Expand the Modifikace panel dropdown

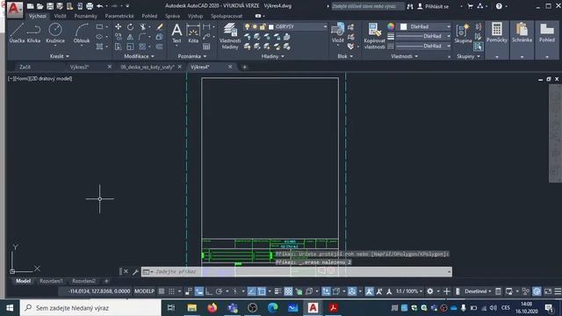(x=139, y=56)
